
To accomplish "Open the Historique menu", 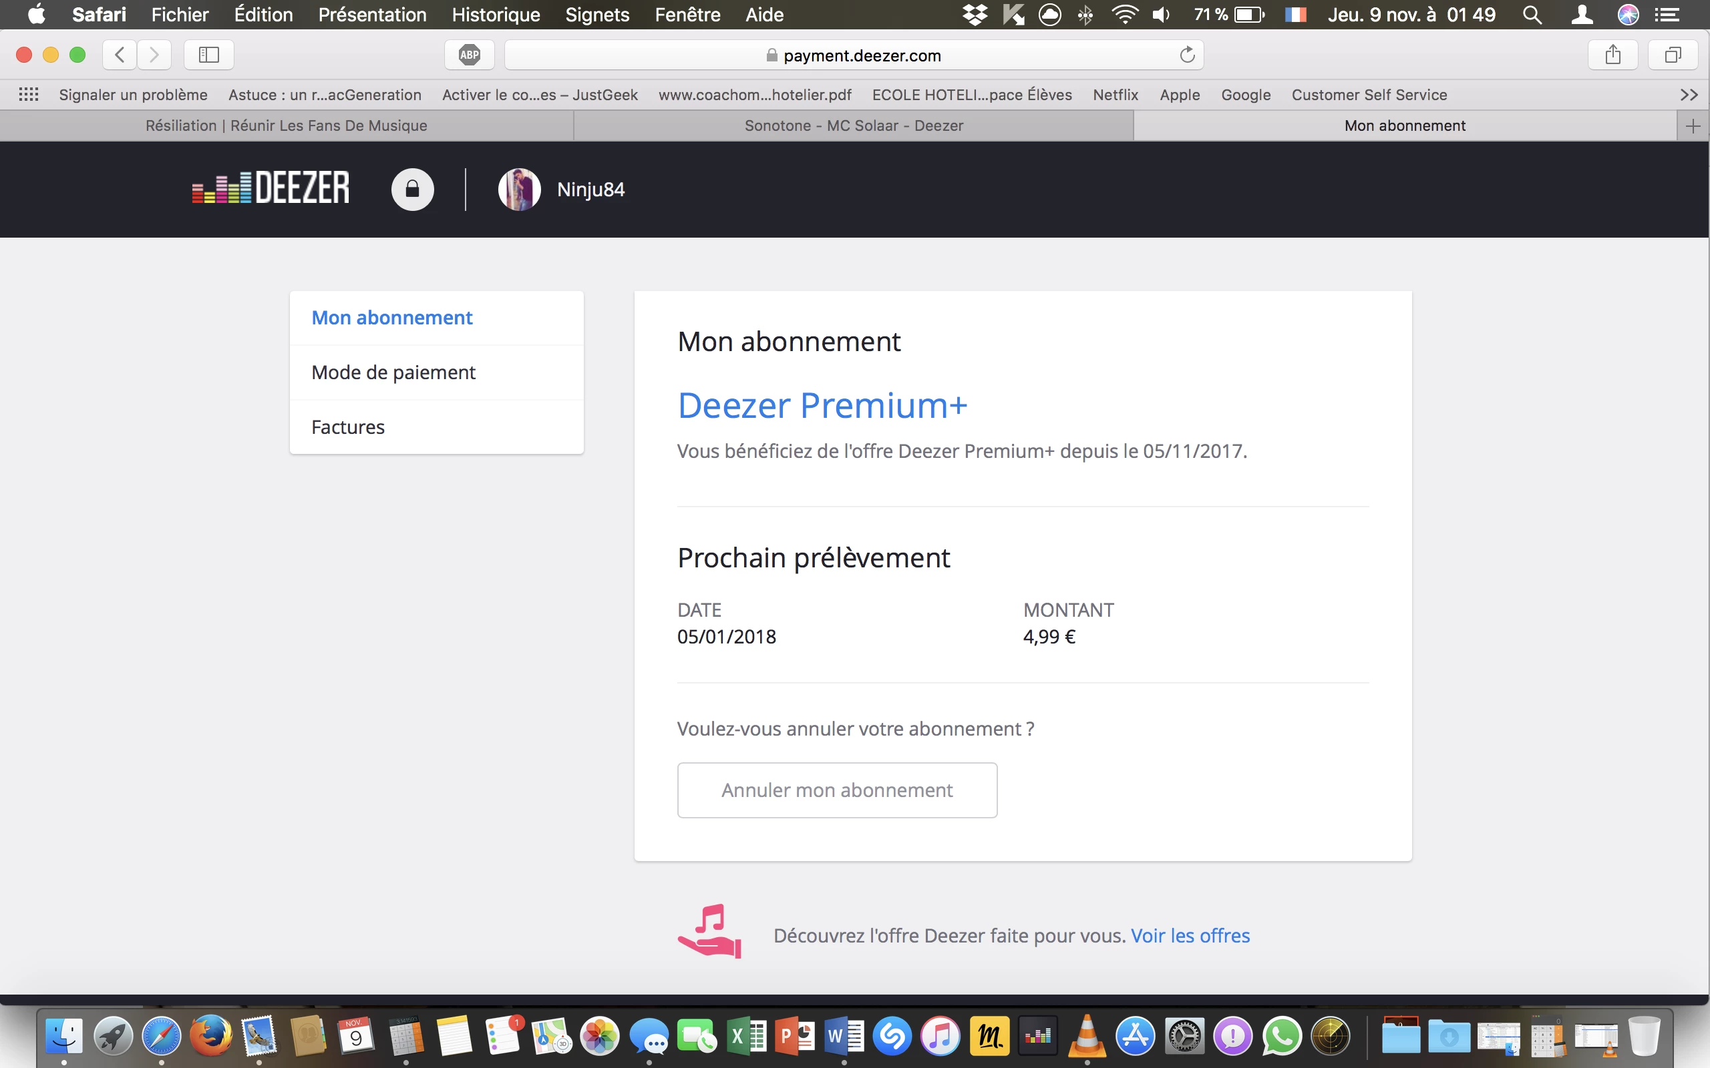I will [496, 15].
